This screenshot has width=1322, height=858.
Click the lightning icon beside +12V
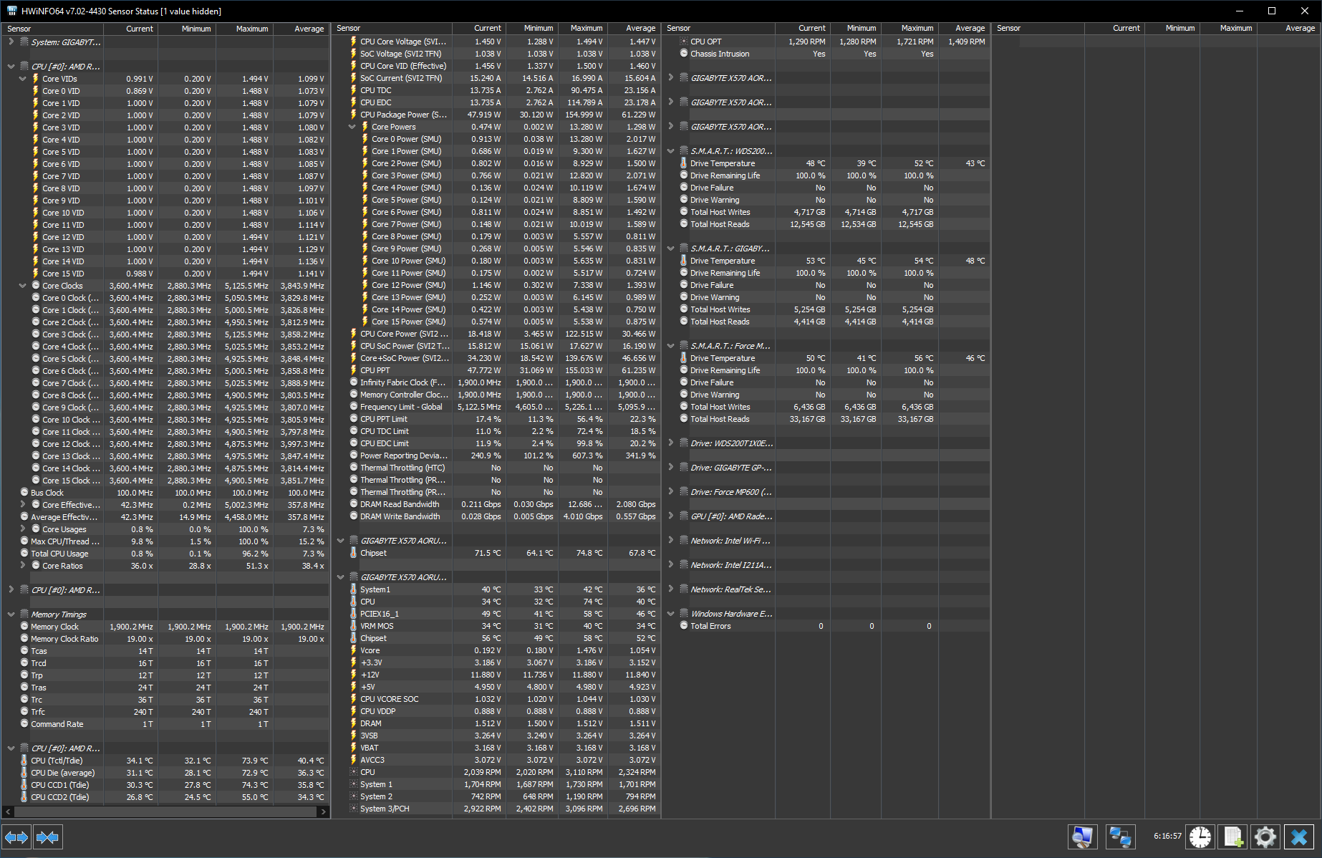point(353,675)
